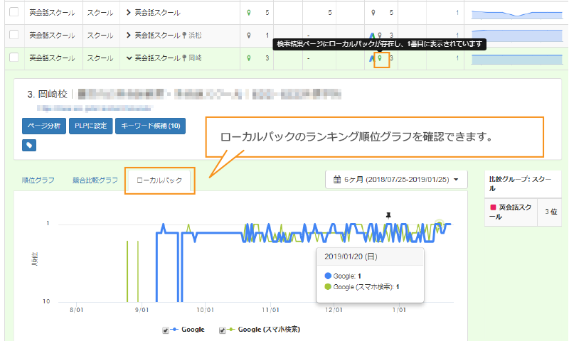569x341 pixels.
Task: Open the blurred URL link under 岡崎校
Action: (x=95, y=108)
